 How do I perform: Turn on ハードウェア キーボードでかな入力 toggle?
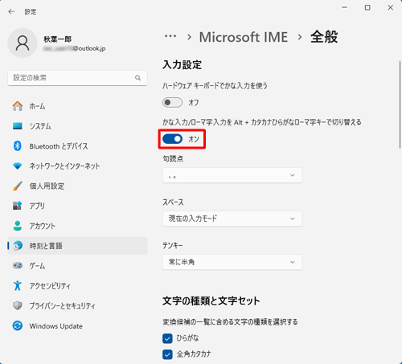172,102
